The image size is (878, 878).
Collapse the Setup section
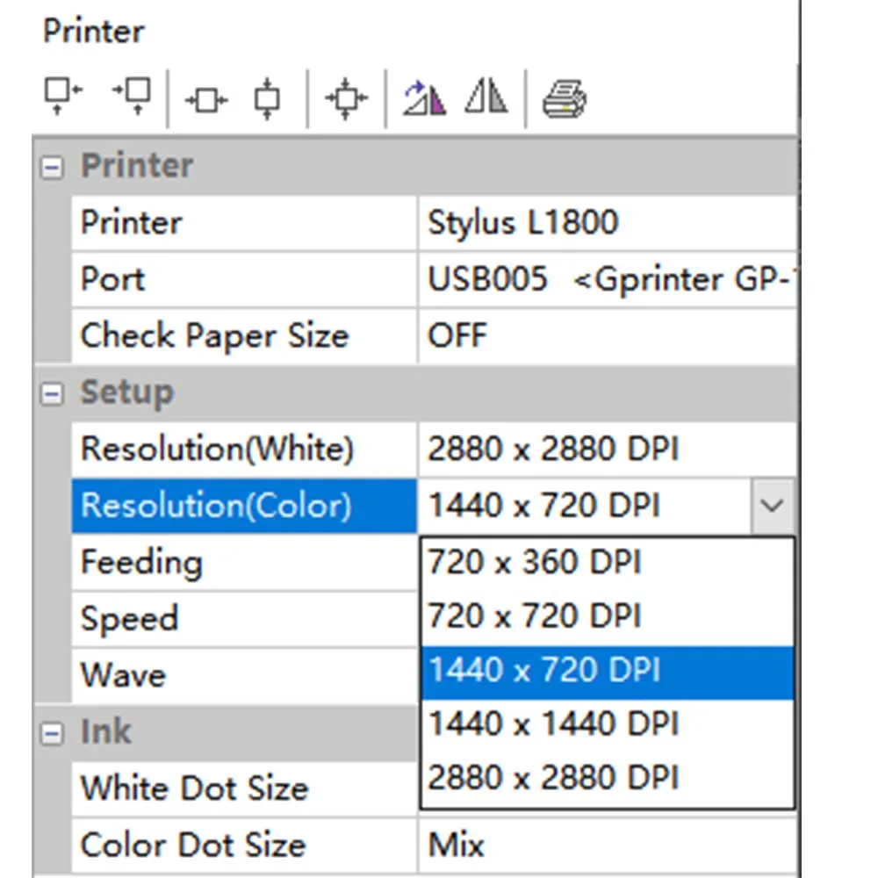pos(52,393)
